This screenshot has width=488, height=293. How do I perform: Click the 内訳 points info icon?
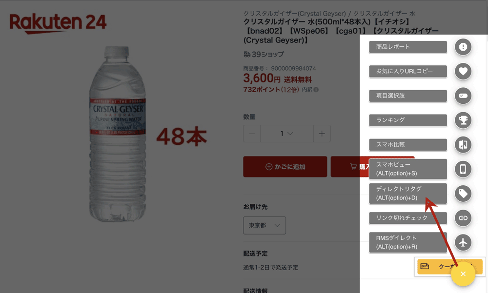[x=316, y=90]
